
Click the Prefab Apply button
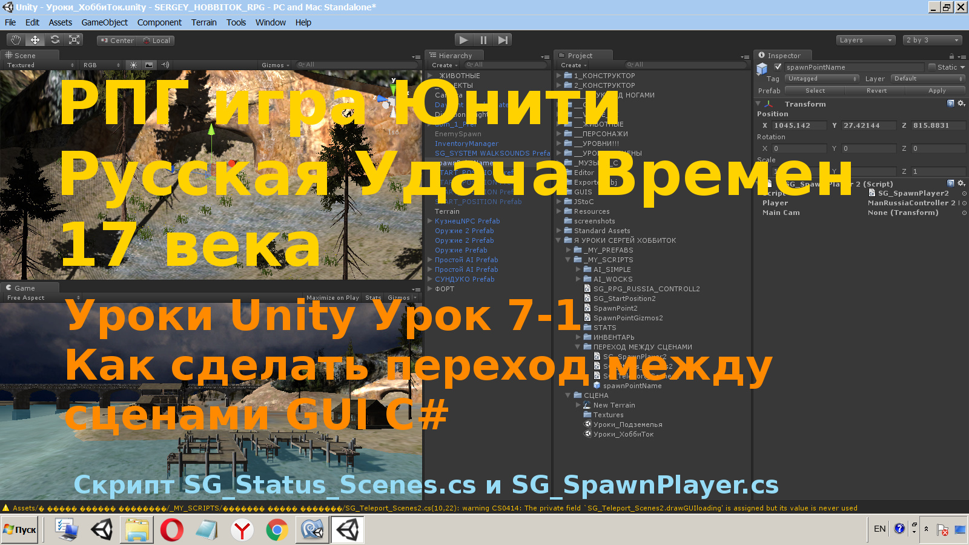click(936, 90)
